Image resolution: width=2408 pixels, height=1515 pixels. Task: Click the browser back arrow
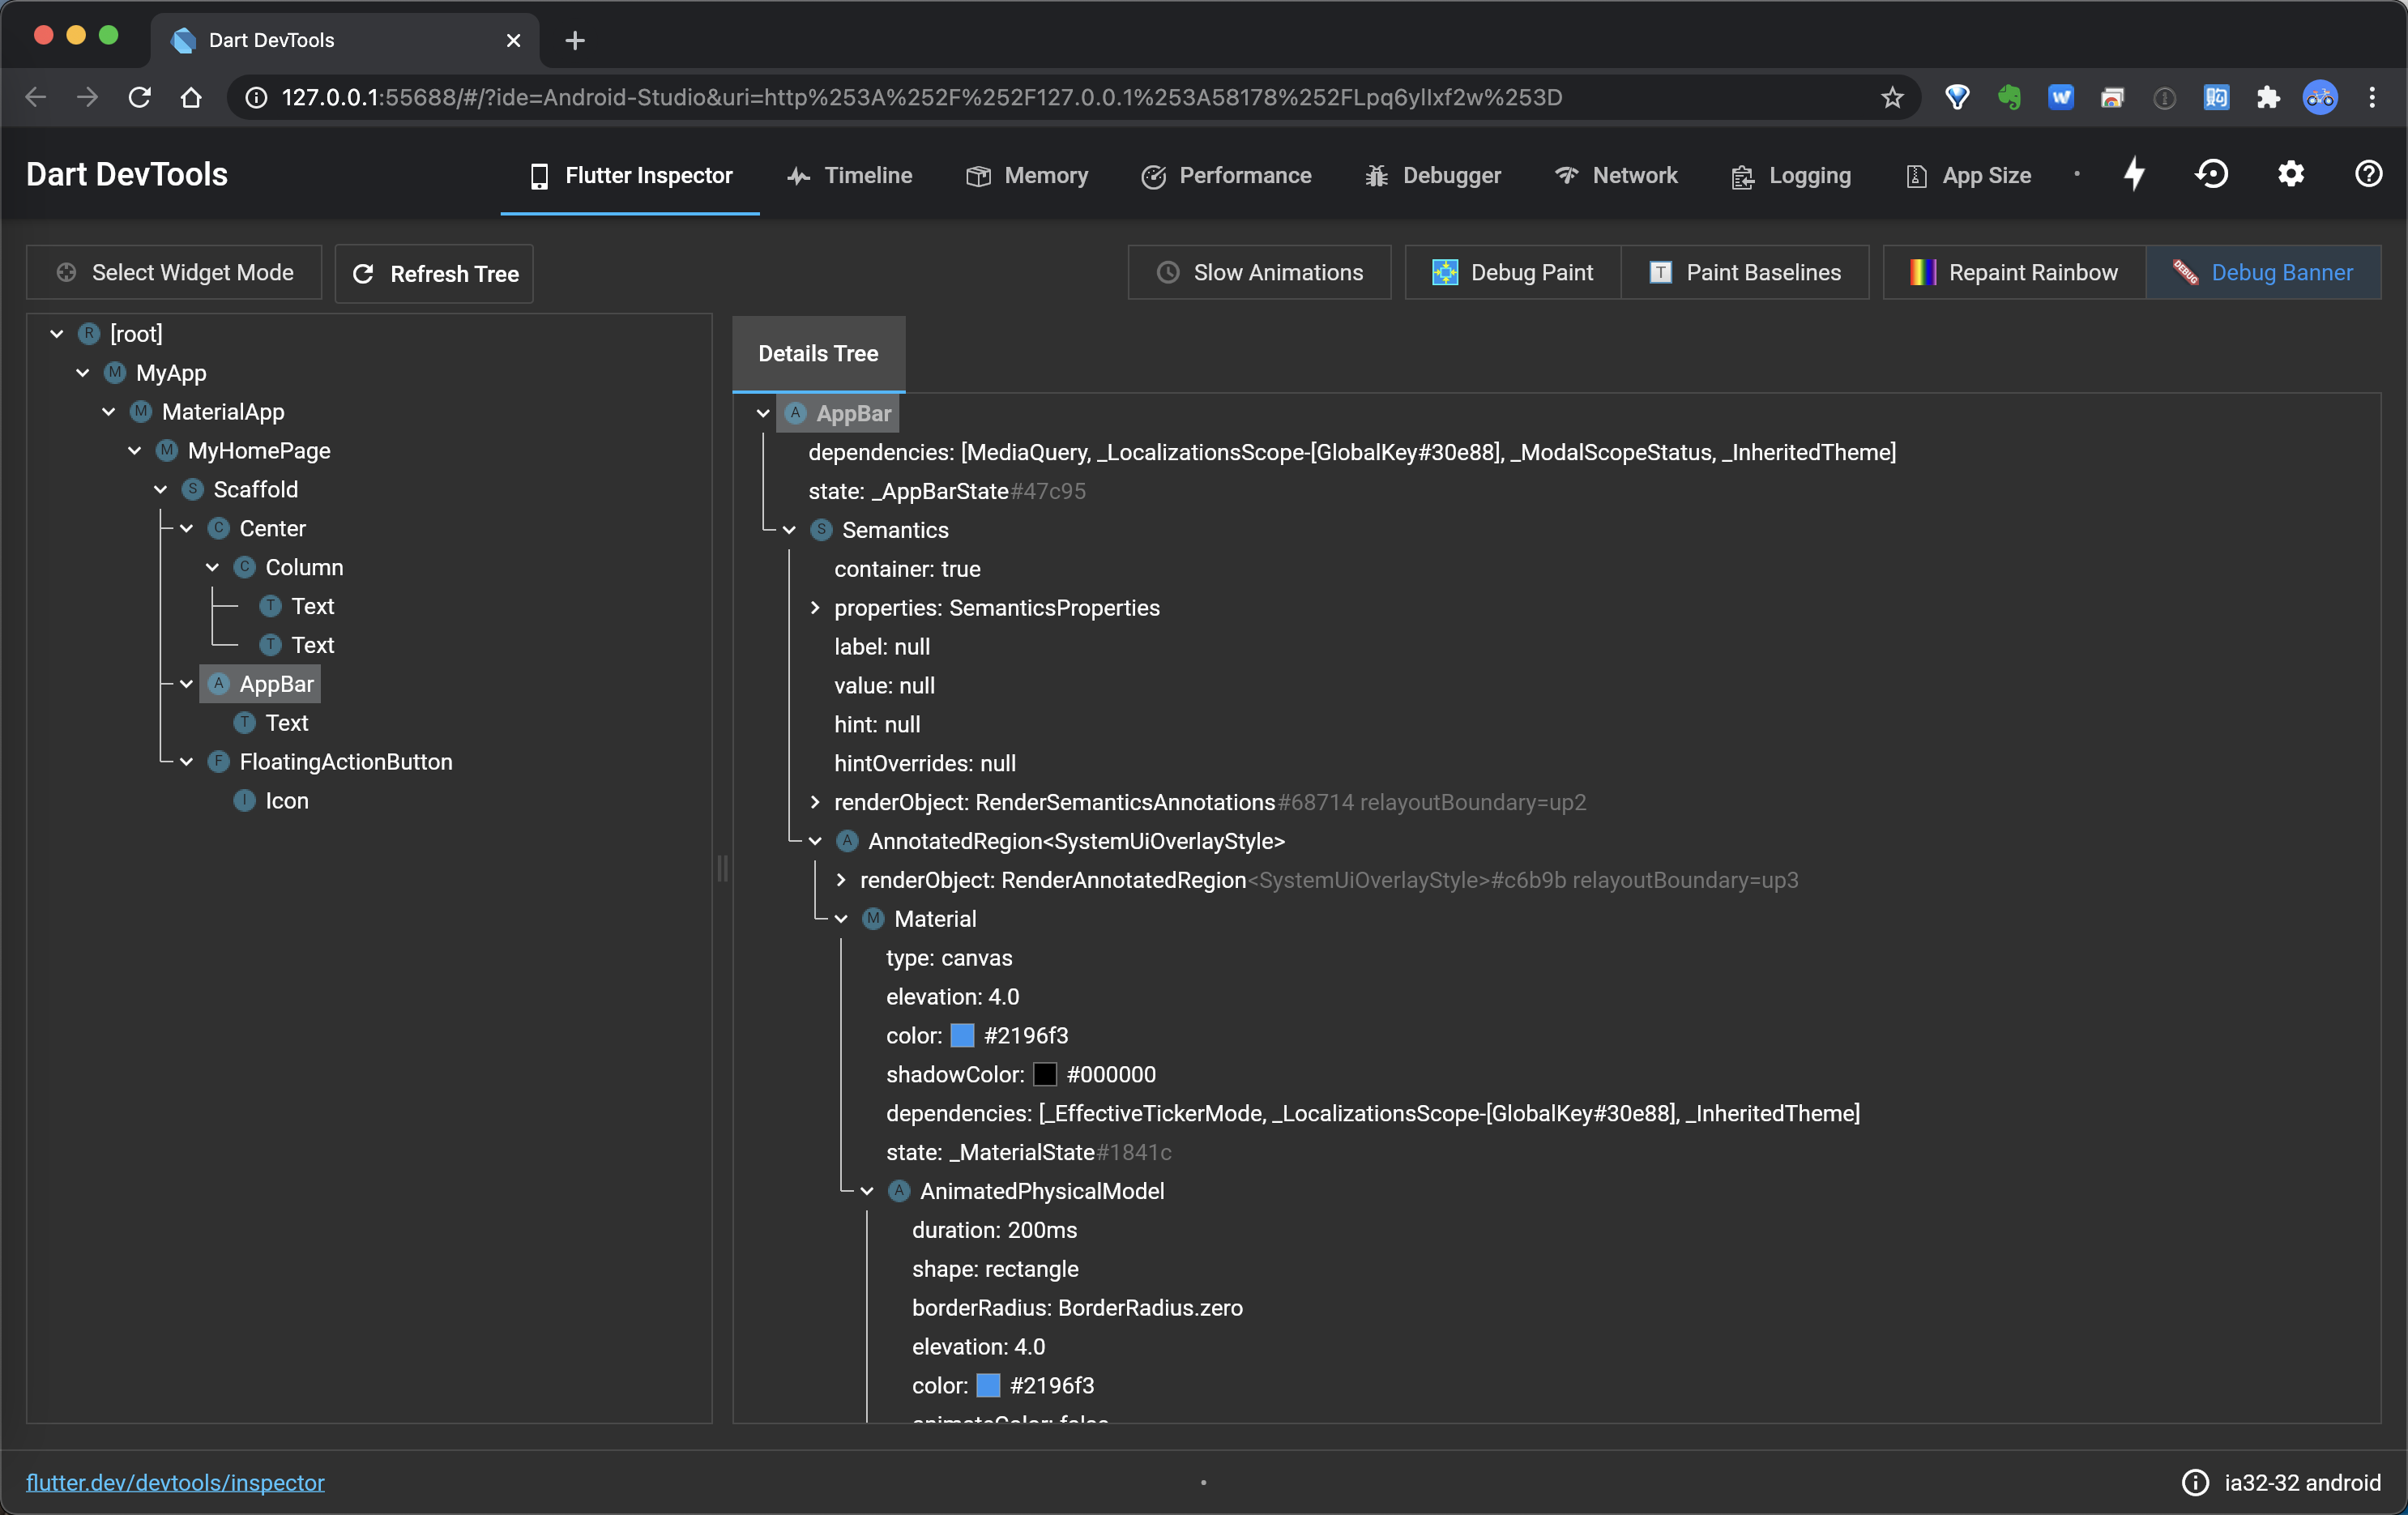[36, 97]
